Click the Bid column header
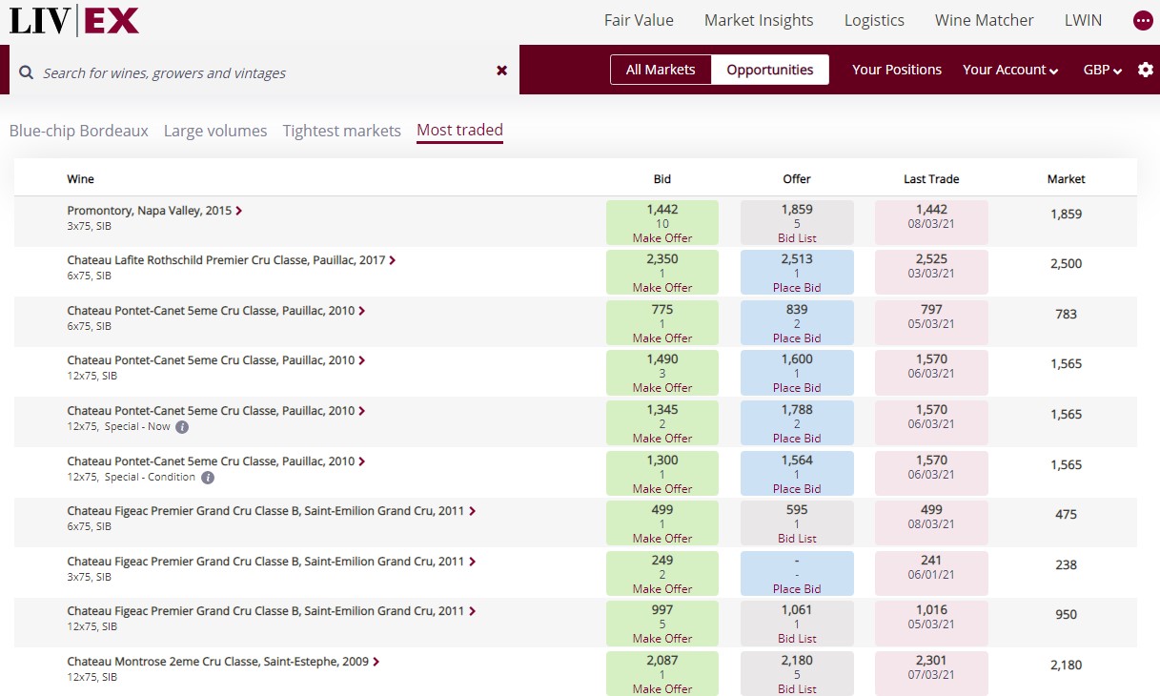The height and width of the screenshot is (696, 1160). click(662, 179)
